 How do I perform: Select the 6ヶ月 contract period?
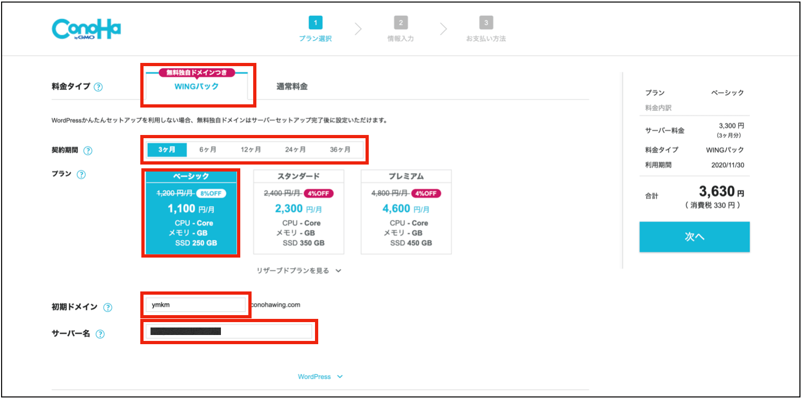pos(208,150)
